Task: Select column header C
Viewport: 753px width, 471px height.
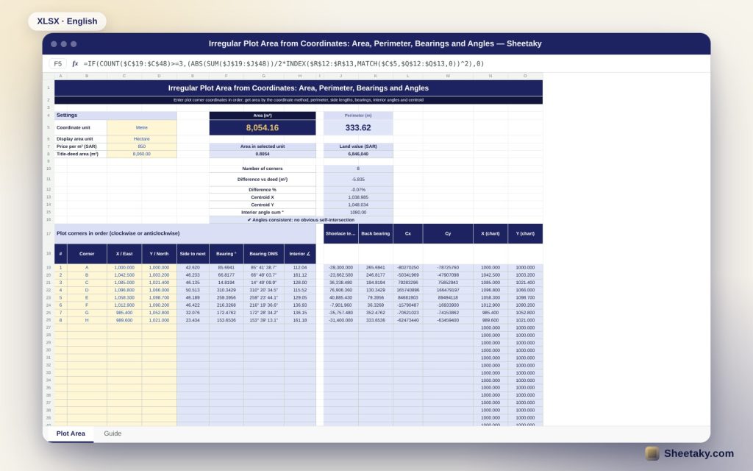Action: (x=124, y=76)
